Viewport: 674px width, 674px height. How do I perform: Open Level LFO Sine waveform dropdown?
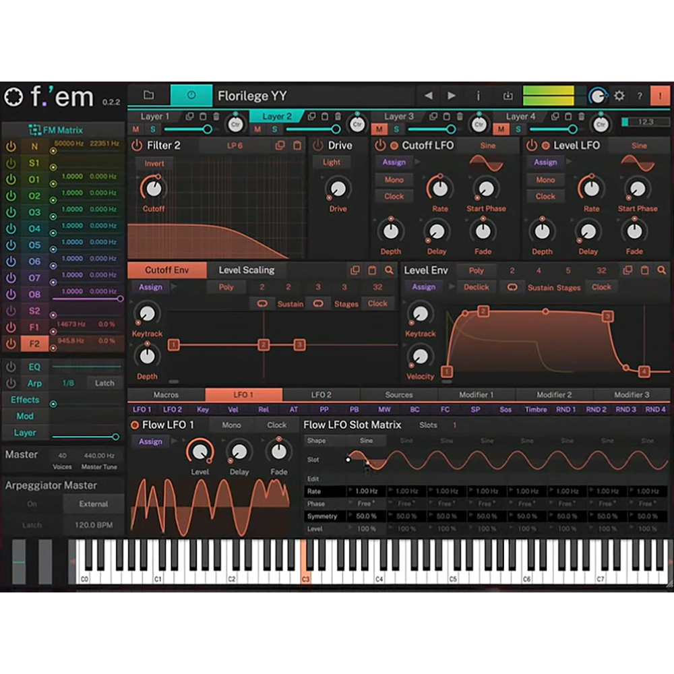(x=639, y=146)
